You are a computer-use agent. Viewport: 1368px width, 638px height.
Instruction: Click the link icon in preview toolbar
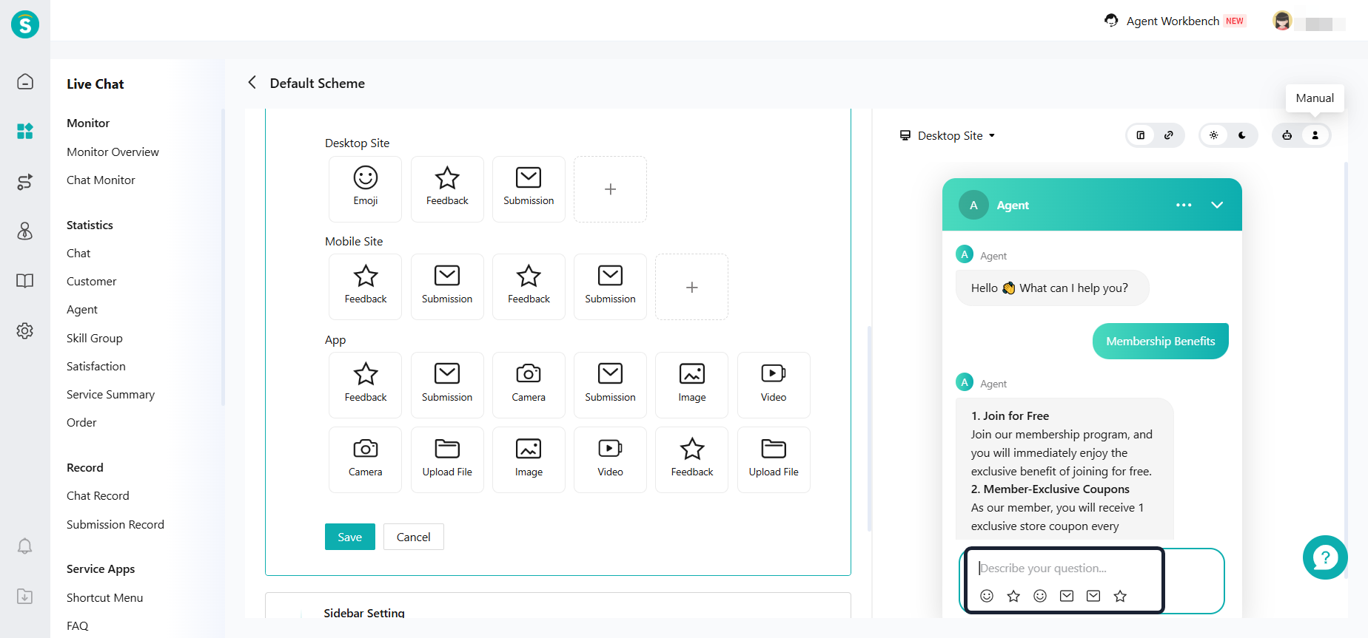click(1169, 135)
